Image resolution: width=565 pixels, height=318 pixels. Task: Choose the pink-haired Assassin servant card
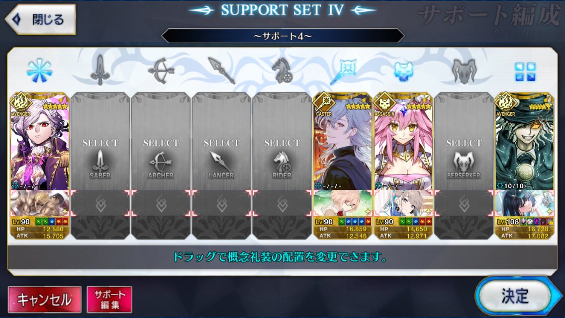(x=403, y=141)
